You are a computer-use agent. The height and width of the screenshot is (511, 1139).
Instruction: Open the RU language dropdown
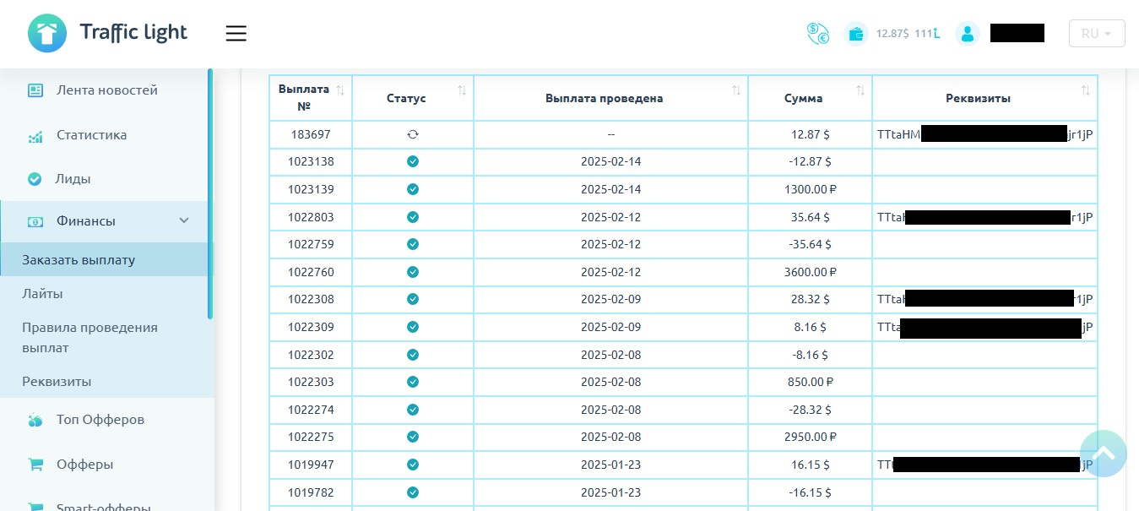1097,34
